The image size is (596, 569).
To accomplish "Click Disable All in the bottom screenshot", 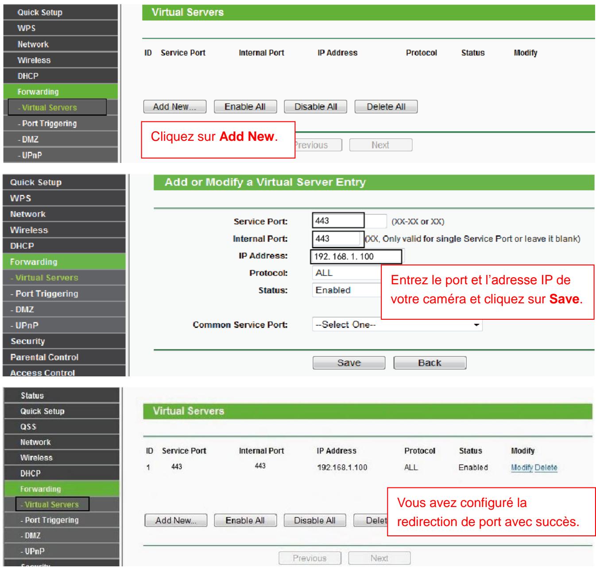I will coord(315,521).
